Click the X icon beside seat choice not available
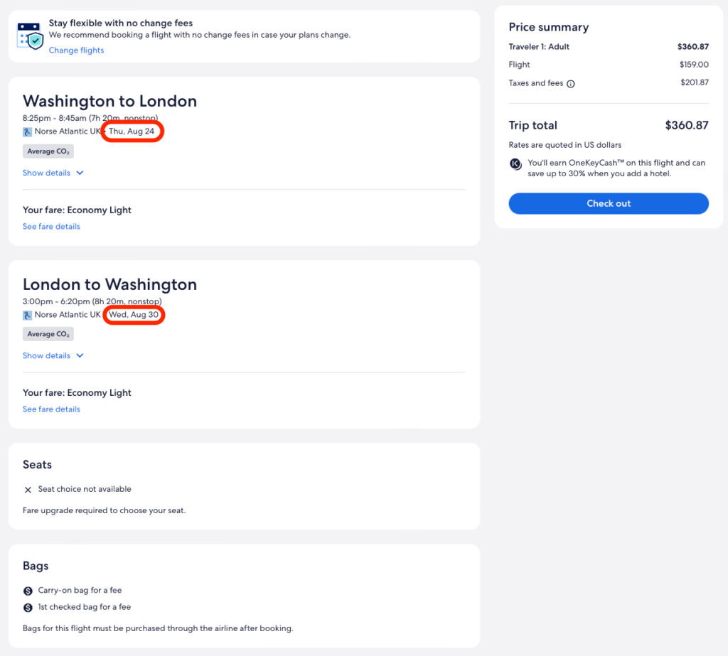Viewport: 728px width, 656px height. click(28, 490)
